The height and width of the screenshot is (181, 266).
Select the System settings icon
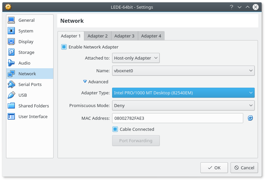click(11, 31)
